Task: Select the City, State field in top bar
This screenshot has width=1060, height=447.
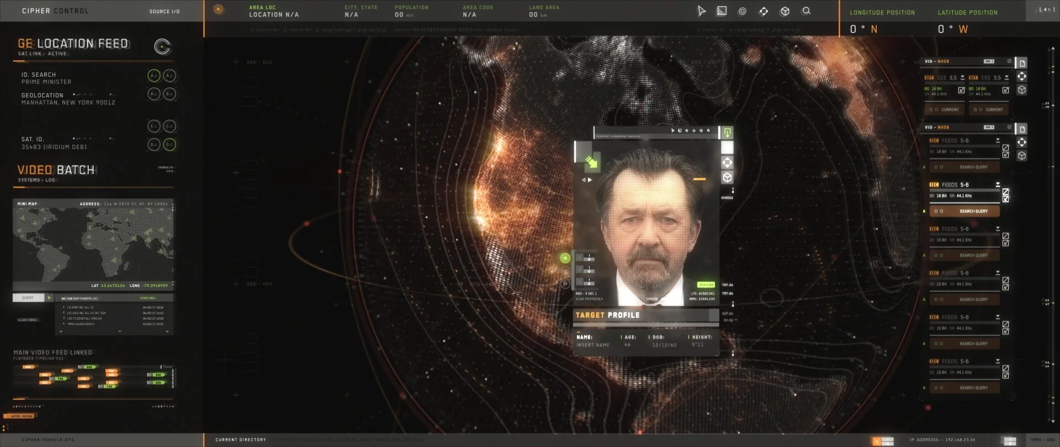Action: pos(361,11)
